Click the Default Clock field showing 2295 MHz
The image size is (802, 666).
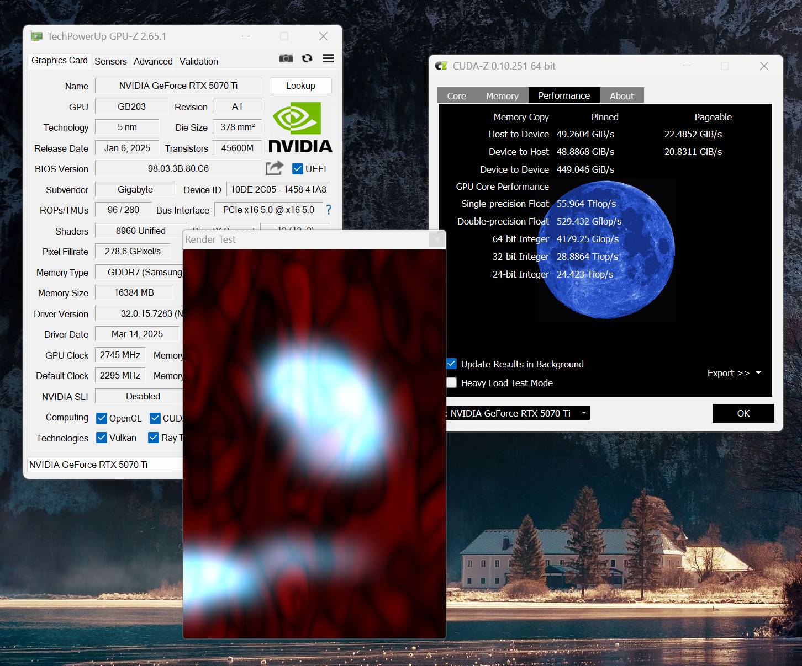[120, 375]
